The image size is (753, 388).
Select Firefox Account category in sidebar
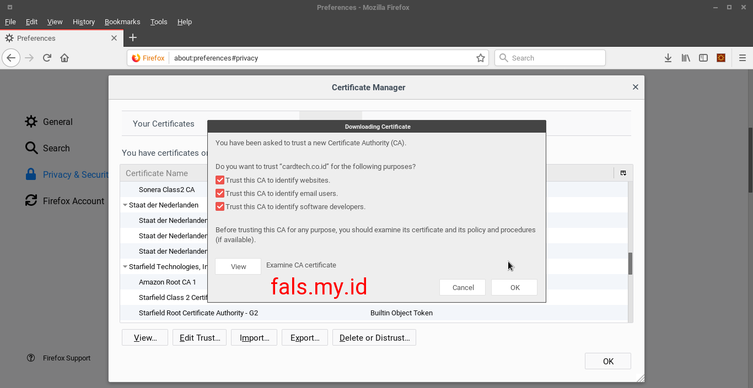[64, 201]
